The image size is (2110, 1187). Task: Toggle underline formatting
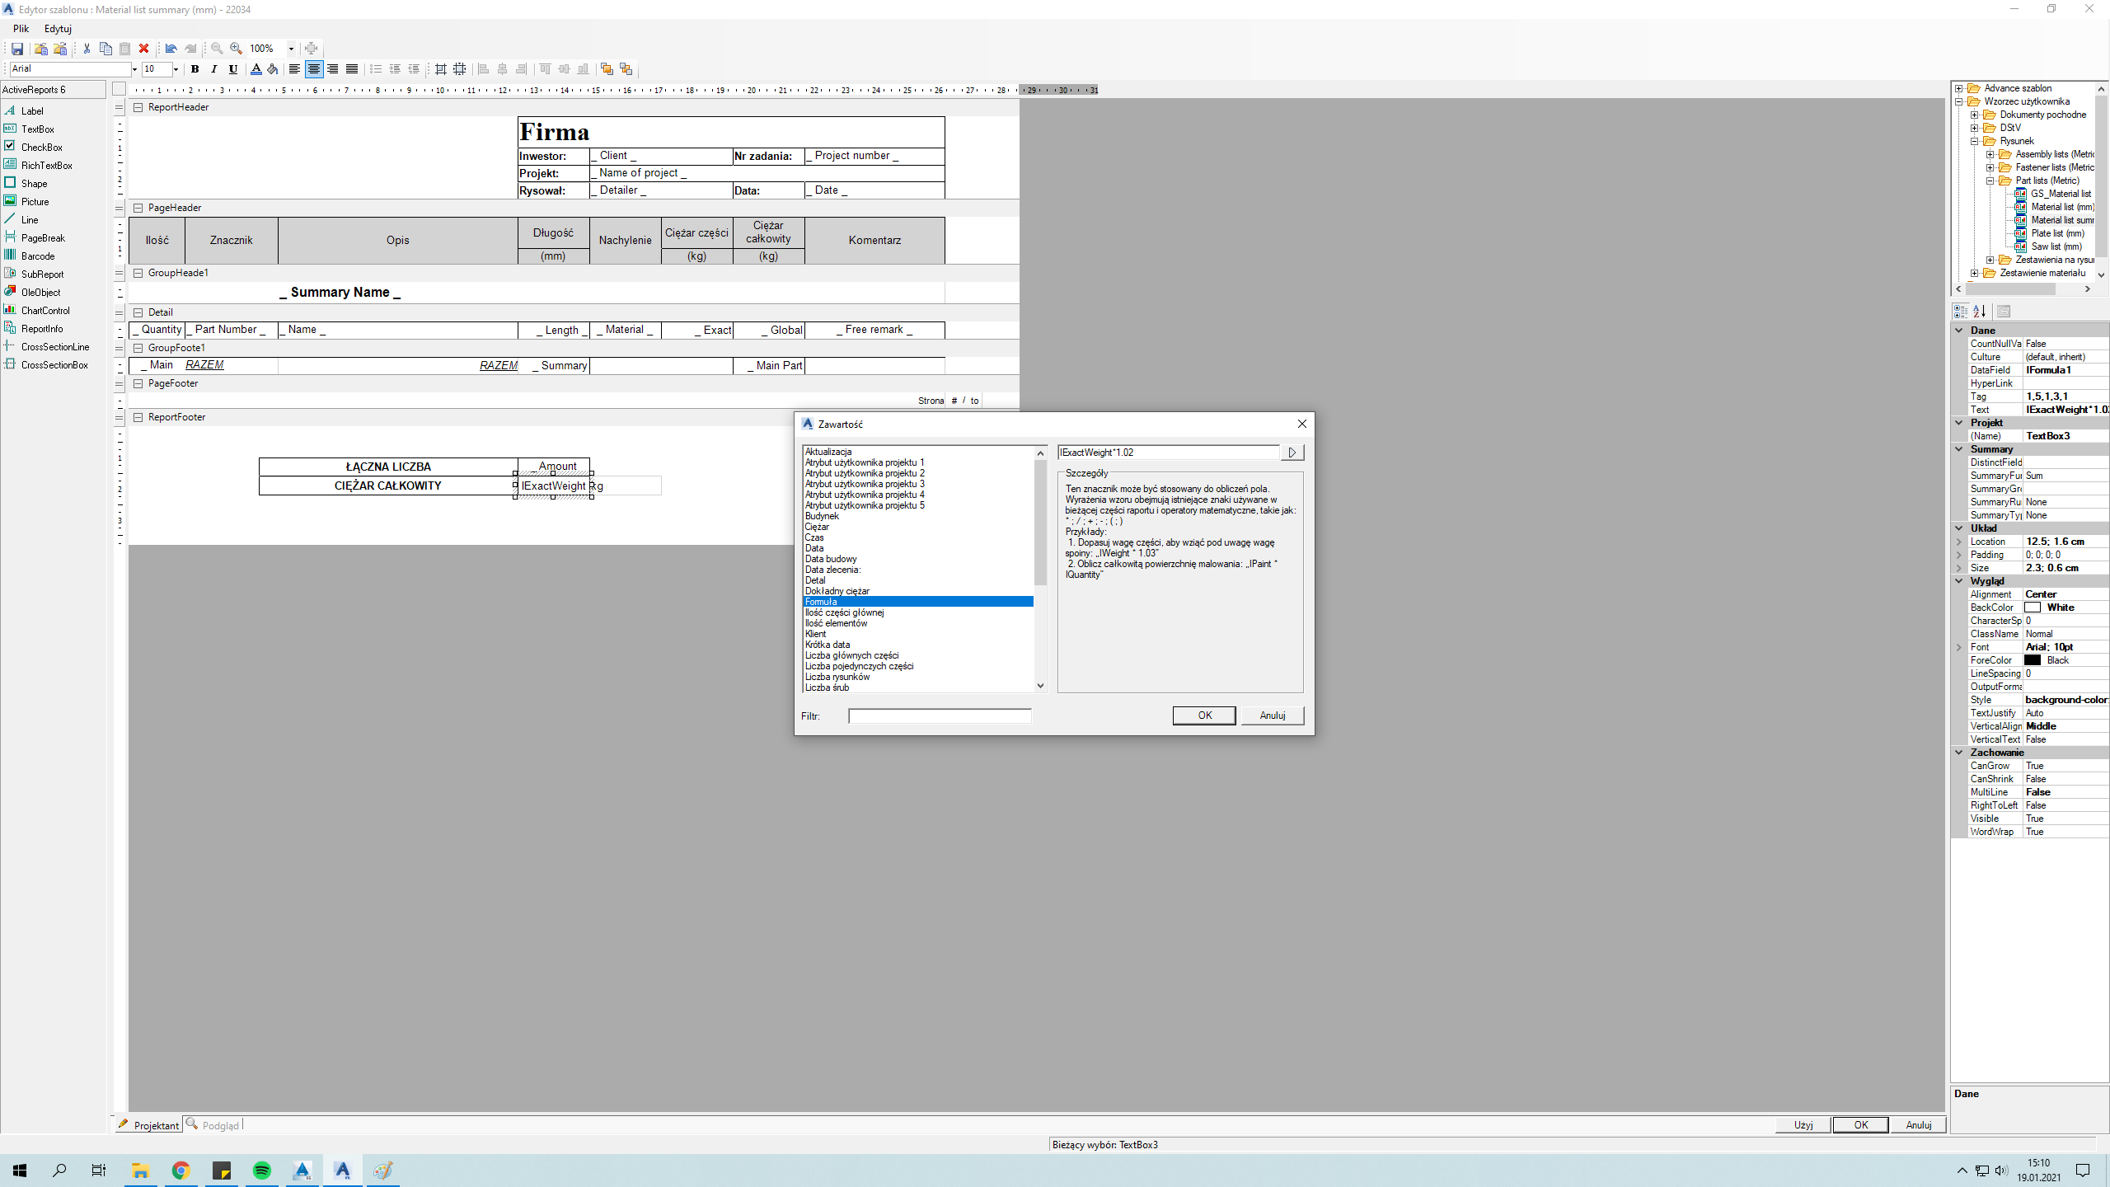[x=233, y=69]
